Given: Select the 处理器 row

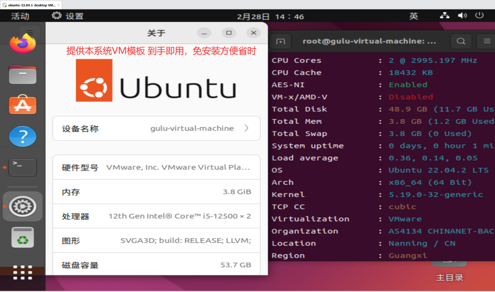Looking at the screenshot, I should pos(156,216).
